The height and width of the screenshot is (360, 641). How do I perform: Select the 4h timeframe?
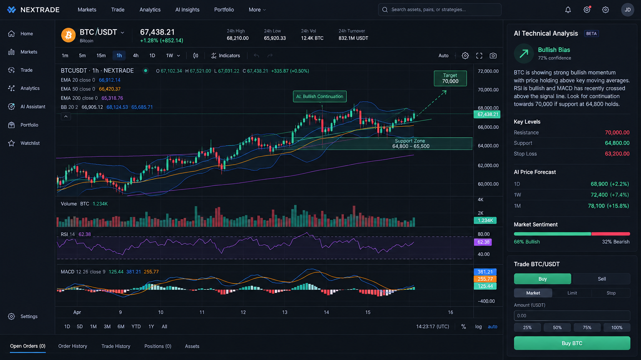[x=136, y=55]
